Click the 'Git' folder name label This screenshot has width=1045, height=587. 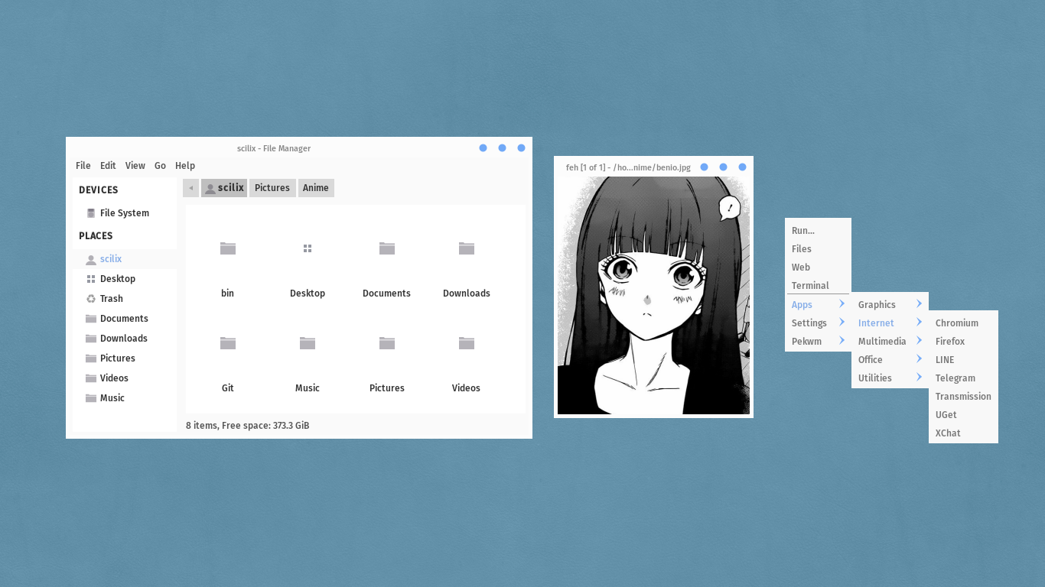228,388
